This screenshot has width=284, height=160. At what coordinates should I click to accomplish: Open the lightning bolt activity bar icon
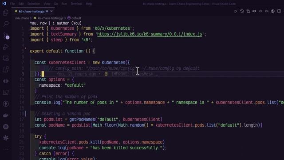pos(6,104)
